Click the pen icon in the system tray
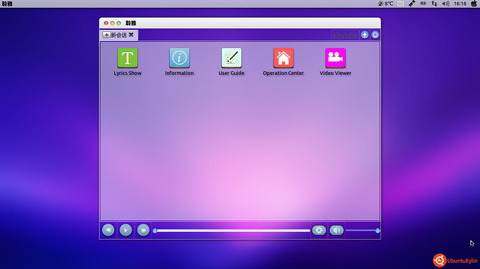 pyautogui.click(x=412, y=3)
